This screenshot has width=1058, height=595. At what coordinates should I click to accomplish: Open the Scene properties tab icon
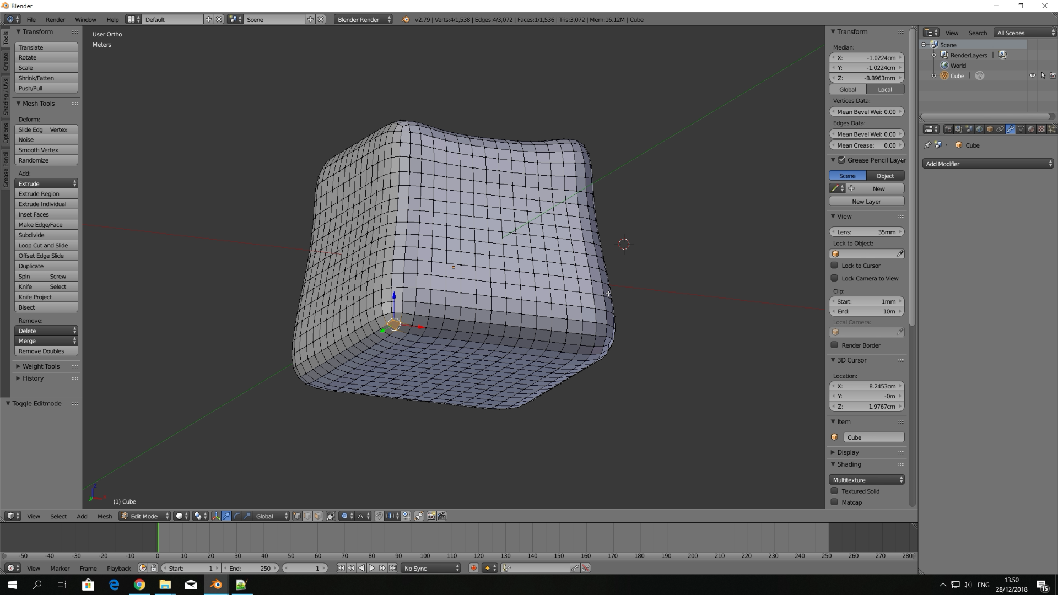pos(969,129)
